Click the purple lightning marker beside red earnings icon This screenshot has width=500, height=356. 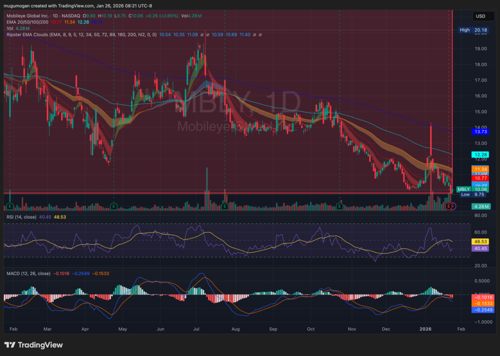tap(454, 206)
